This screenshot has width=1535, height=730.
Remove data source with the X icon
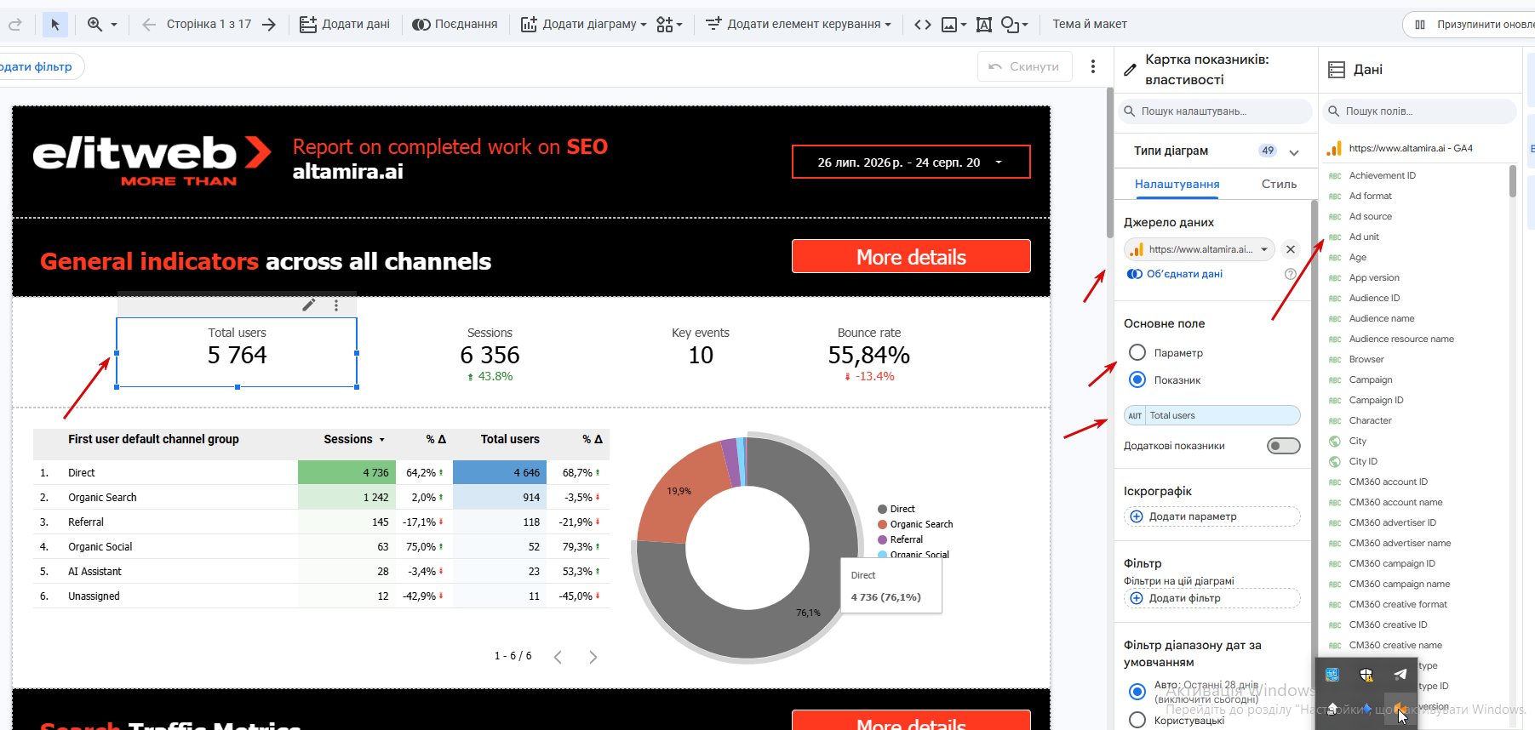[1291, 249]
